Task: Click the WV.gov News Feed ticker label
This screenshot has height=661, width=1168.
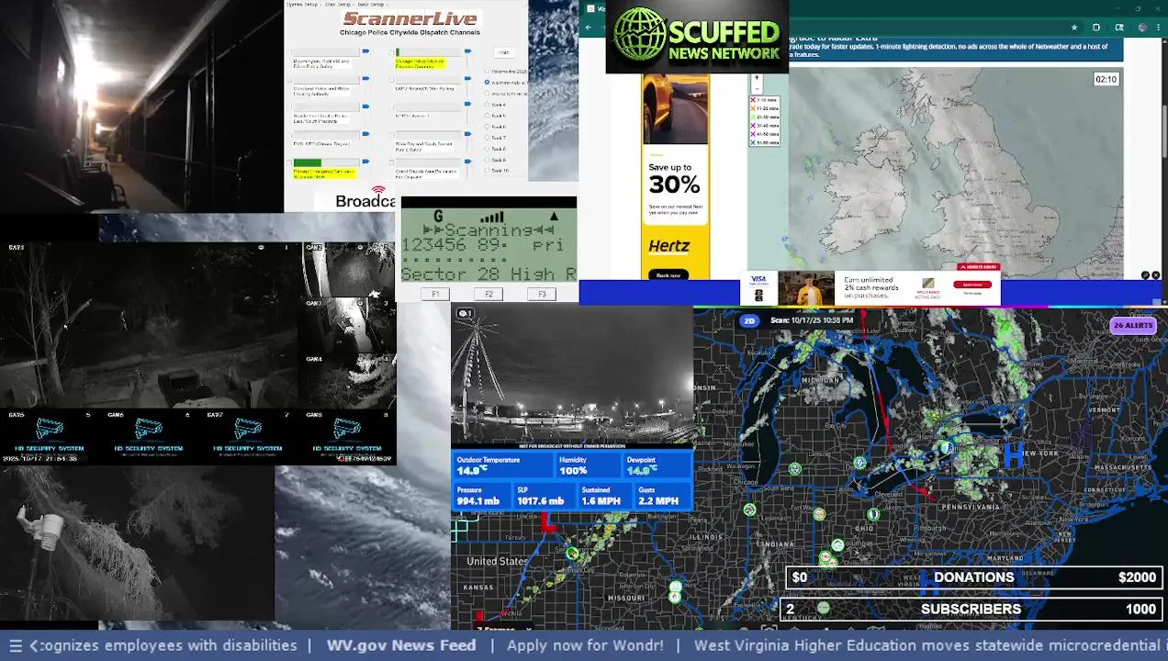Action: click(x=401, y=645)
